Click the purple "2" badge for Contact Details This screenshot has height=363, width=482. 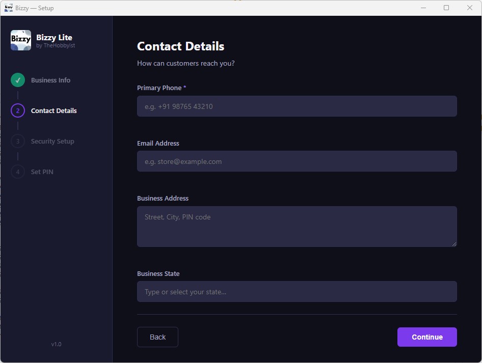pos(17,110)
